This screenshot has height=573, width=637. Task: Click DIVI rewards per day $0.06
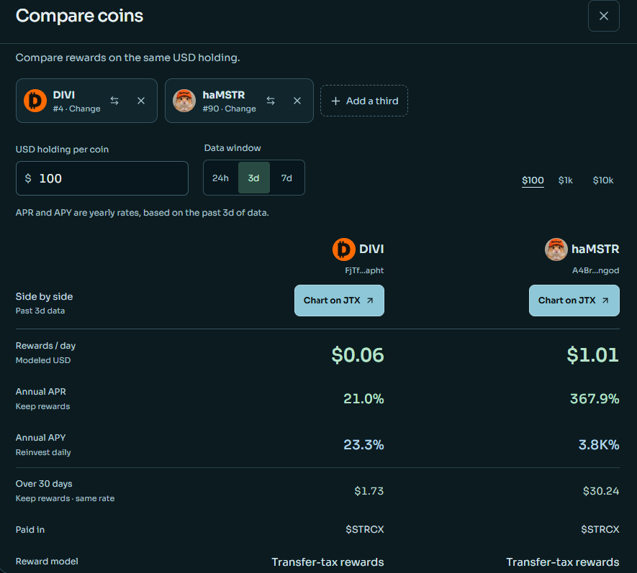click(x=358, y=355)
